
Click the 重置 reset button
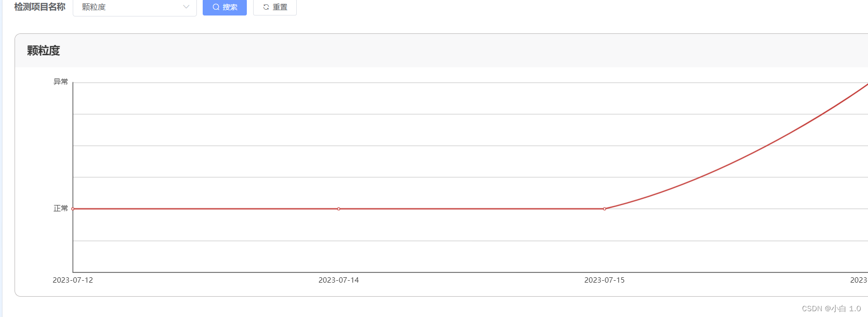275,7
